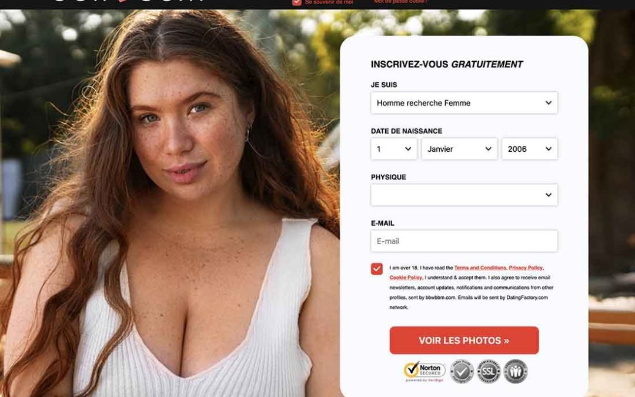Viewport: 635px width, 397px height.
Task: Click the SSL security seal
Action: pos(489,371)
